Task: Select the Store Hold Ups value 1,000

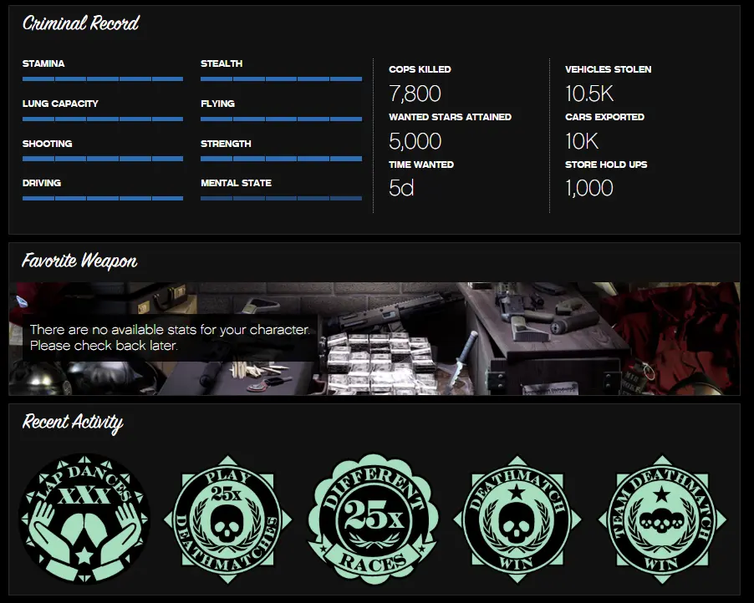Action: tap(589, 188)
